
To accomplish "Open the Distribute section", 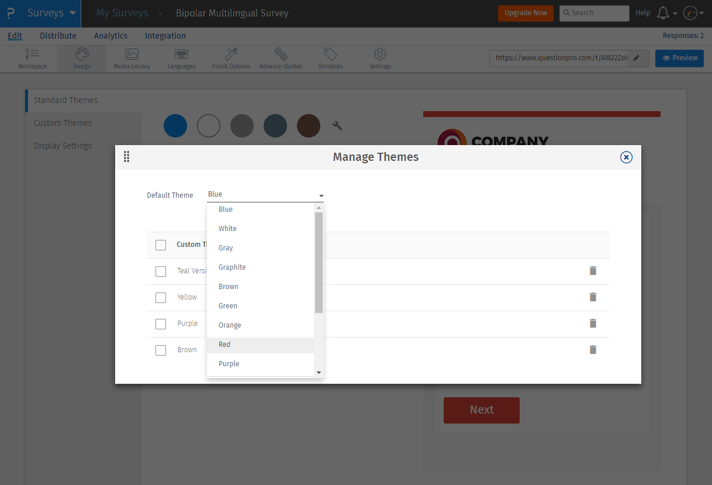I will [58, 36].
